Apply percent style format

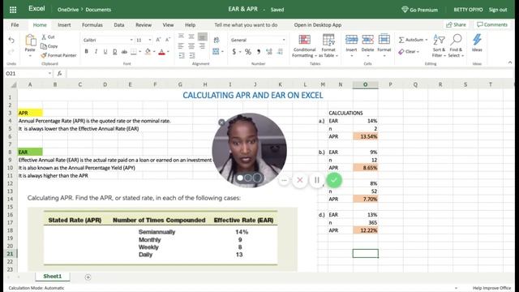pos(248,52)
